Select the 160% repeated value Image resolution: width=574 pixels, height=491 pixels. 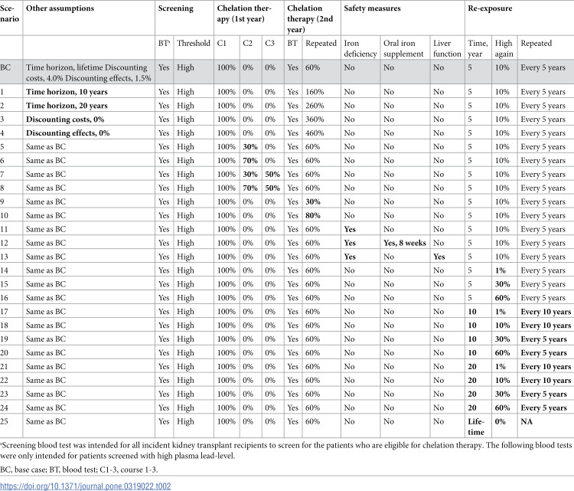tap(315, 92)
